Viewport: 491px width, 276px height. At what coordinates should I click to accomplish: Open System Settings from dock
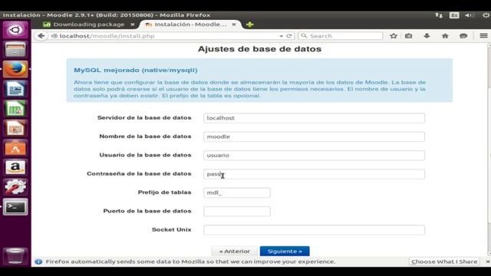tap(15, 187)
